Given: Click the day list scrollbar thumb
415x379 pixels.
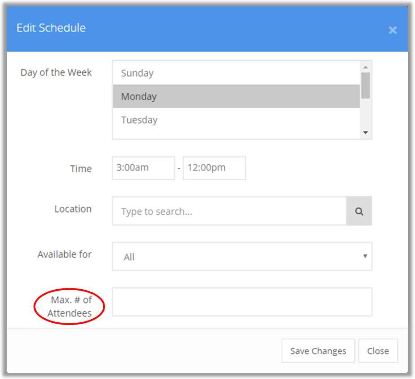Looking at the screenshot, I should pyautogui.click(x=365, y=85).
